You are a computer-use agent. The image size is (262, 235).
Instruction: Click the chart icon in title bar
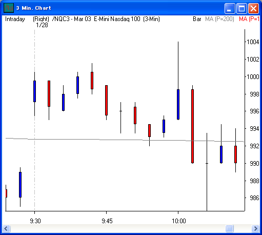click(x=9, y=8)
